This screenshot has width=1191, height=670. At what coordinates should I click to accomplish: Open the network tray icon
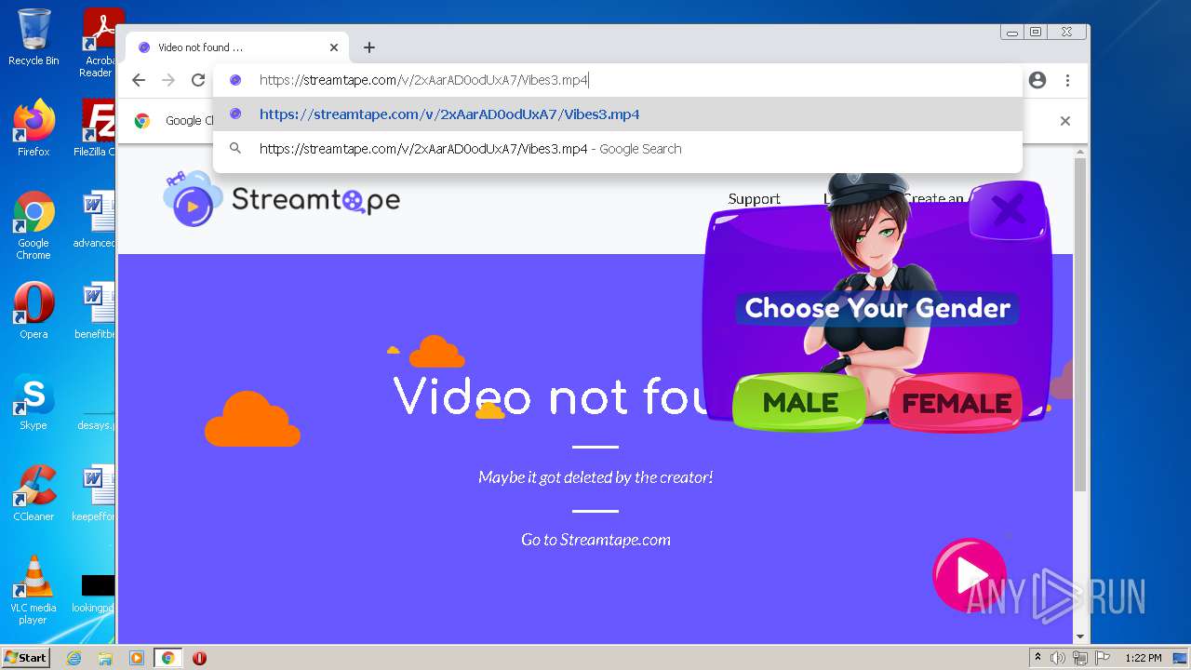pos(1080,658)
